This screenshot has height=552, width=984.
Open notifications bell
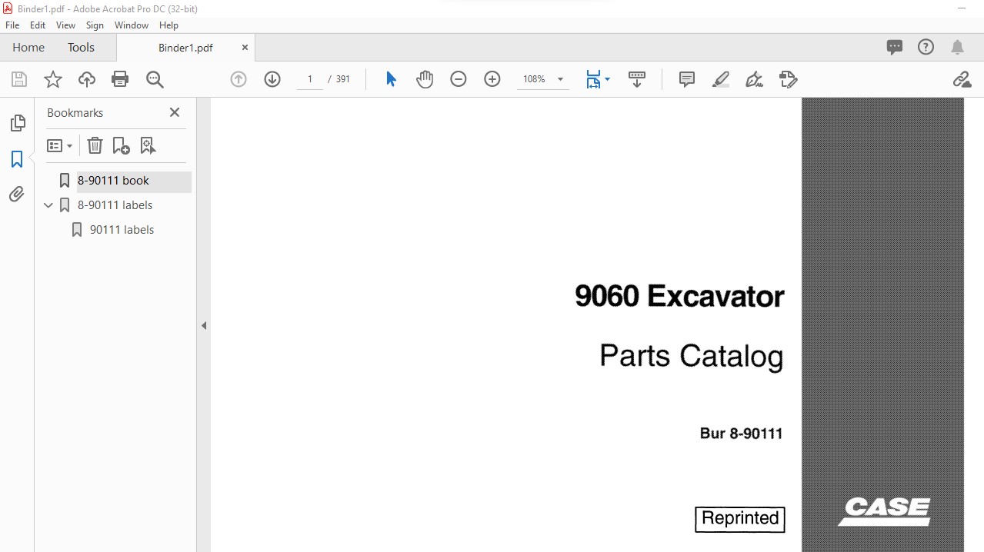click(x=958, y=48)
